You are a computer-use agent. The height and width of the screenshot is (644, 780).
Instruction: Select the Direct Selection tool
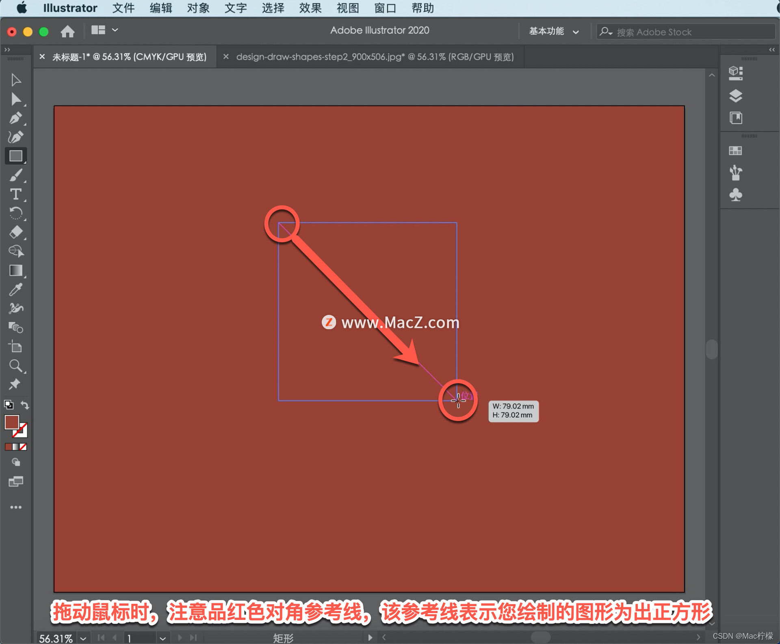click(x=15, y=99)
